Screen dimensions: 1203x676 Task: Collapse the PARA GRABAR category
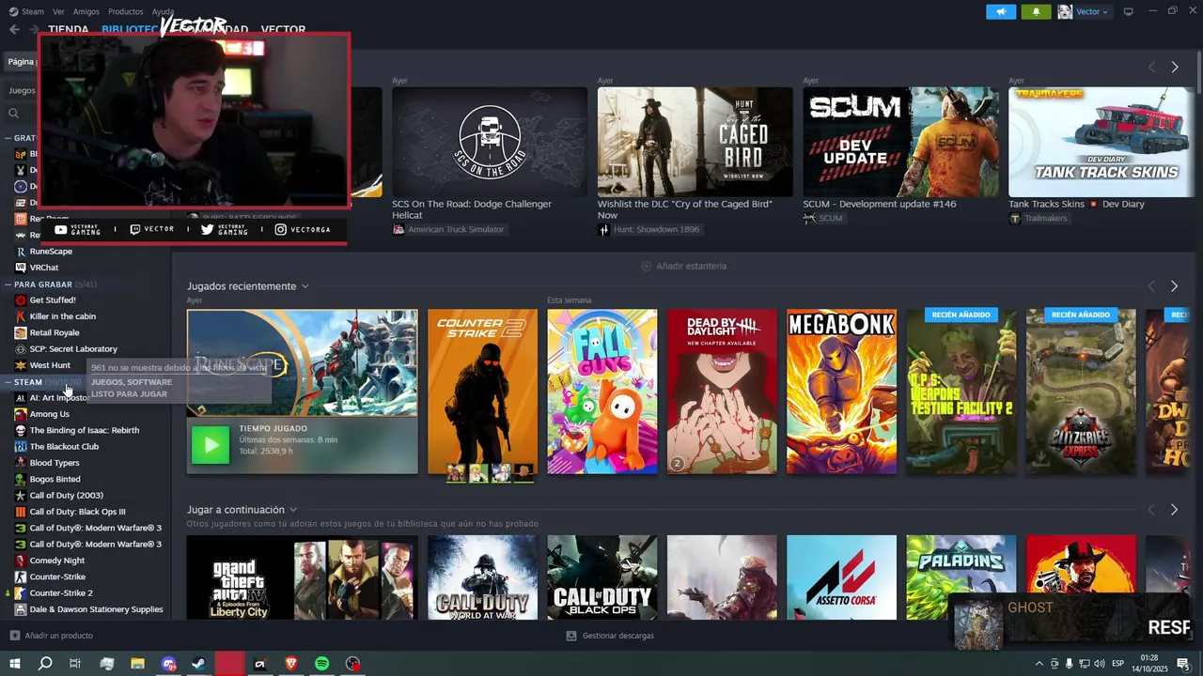[x=8, y=284]
